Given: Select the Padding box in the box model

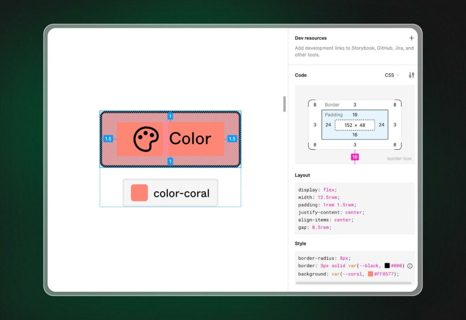Looking at the screenshot, I should point(333,115).
